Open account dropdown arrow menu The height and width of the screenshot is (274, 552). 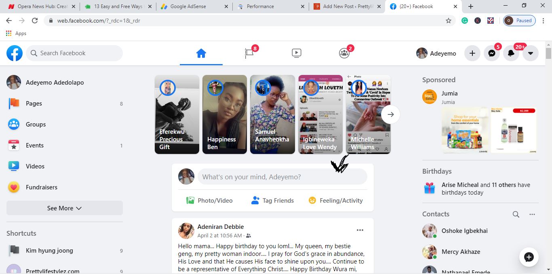coord(531,53)
